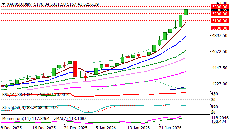Click the latest green candlestick at the top right

(186, 12)
